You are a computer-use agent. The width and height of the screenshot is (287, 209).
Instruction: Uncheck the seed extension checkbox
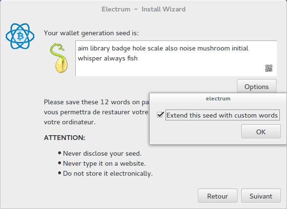[x=160, y=115]
